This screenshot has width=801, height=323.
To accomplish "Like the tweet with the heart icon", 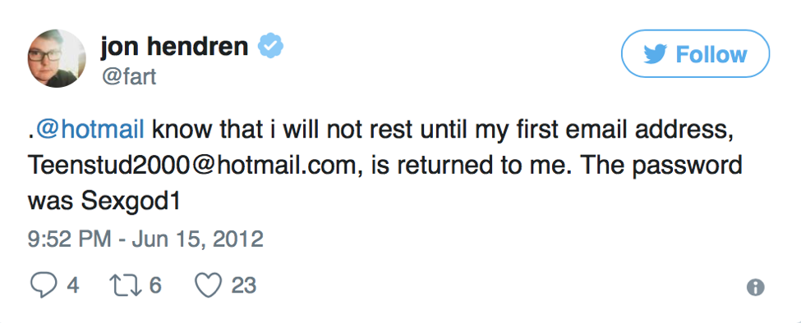I will [x=209, y=285].
